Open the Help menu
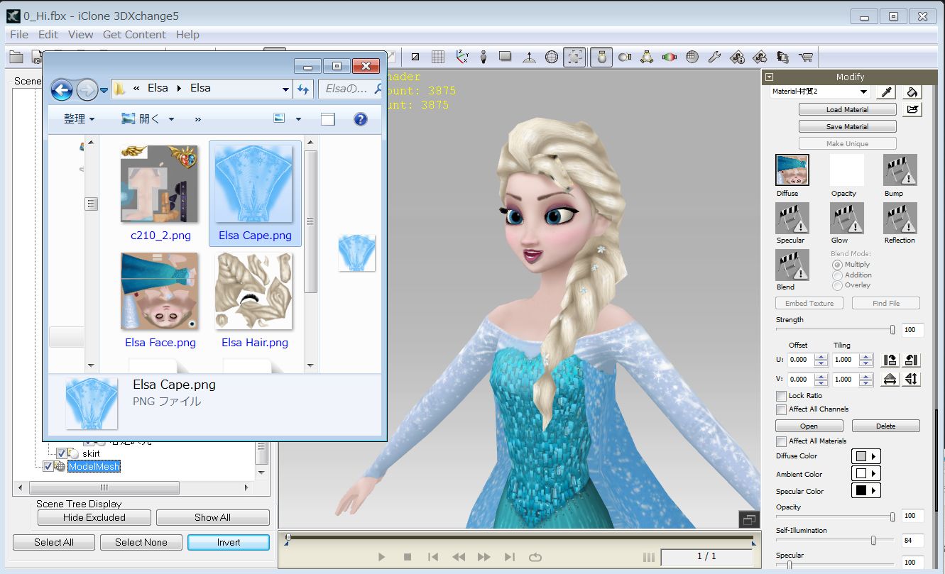The width and height of the screenshot is (945, 574). tap(187, 34)
